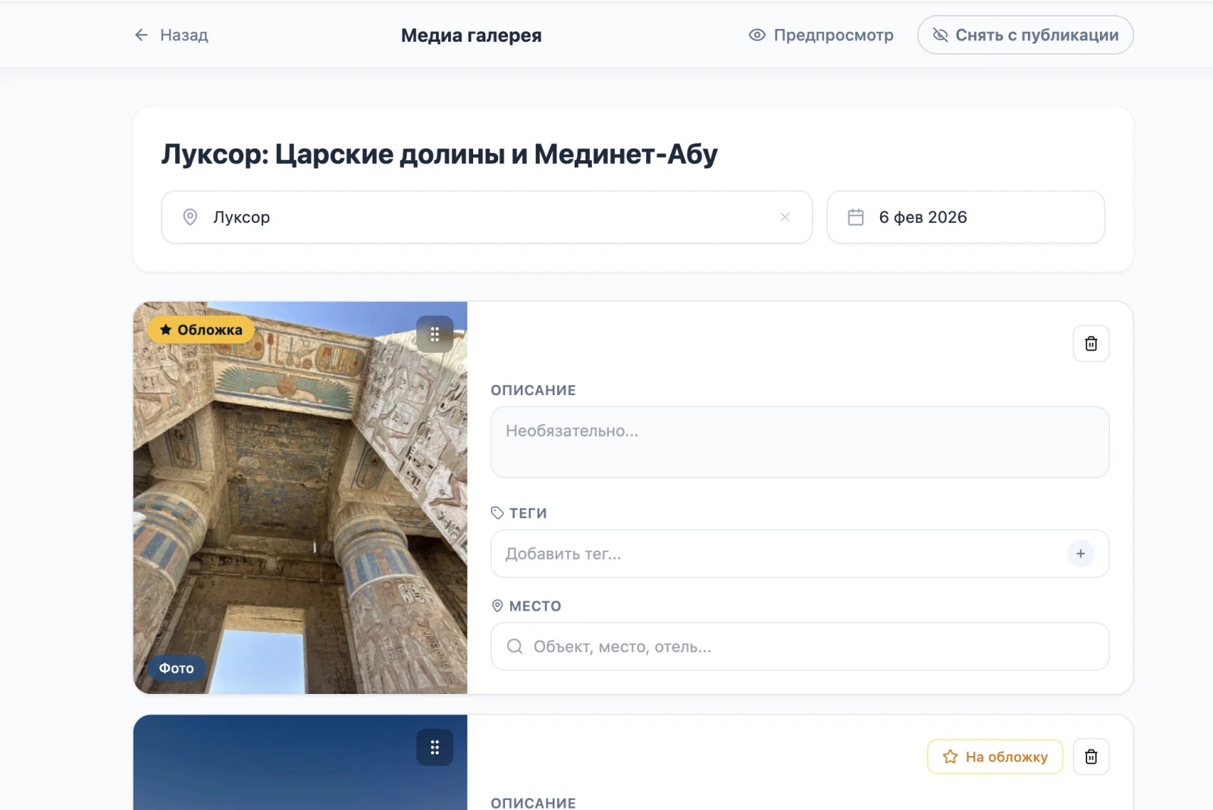Click the Фото type badge
This screenshot has height=810, width=1213.
tap(176, 668)
